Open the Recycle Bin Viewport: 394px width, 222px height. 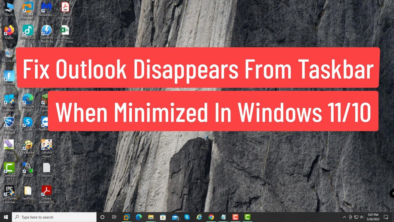tap(9, 55)
